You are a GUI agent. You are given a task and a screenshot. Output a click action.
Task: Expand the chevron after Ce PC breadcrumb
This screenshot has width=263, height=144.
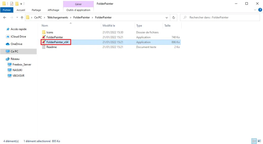pos(44,17)
